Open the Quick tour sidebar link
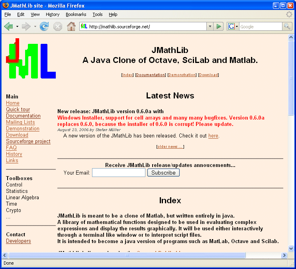The width and height of the screenshot is (296, 269). [x=18, y=110]
